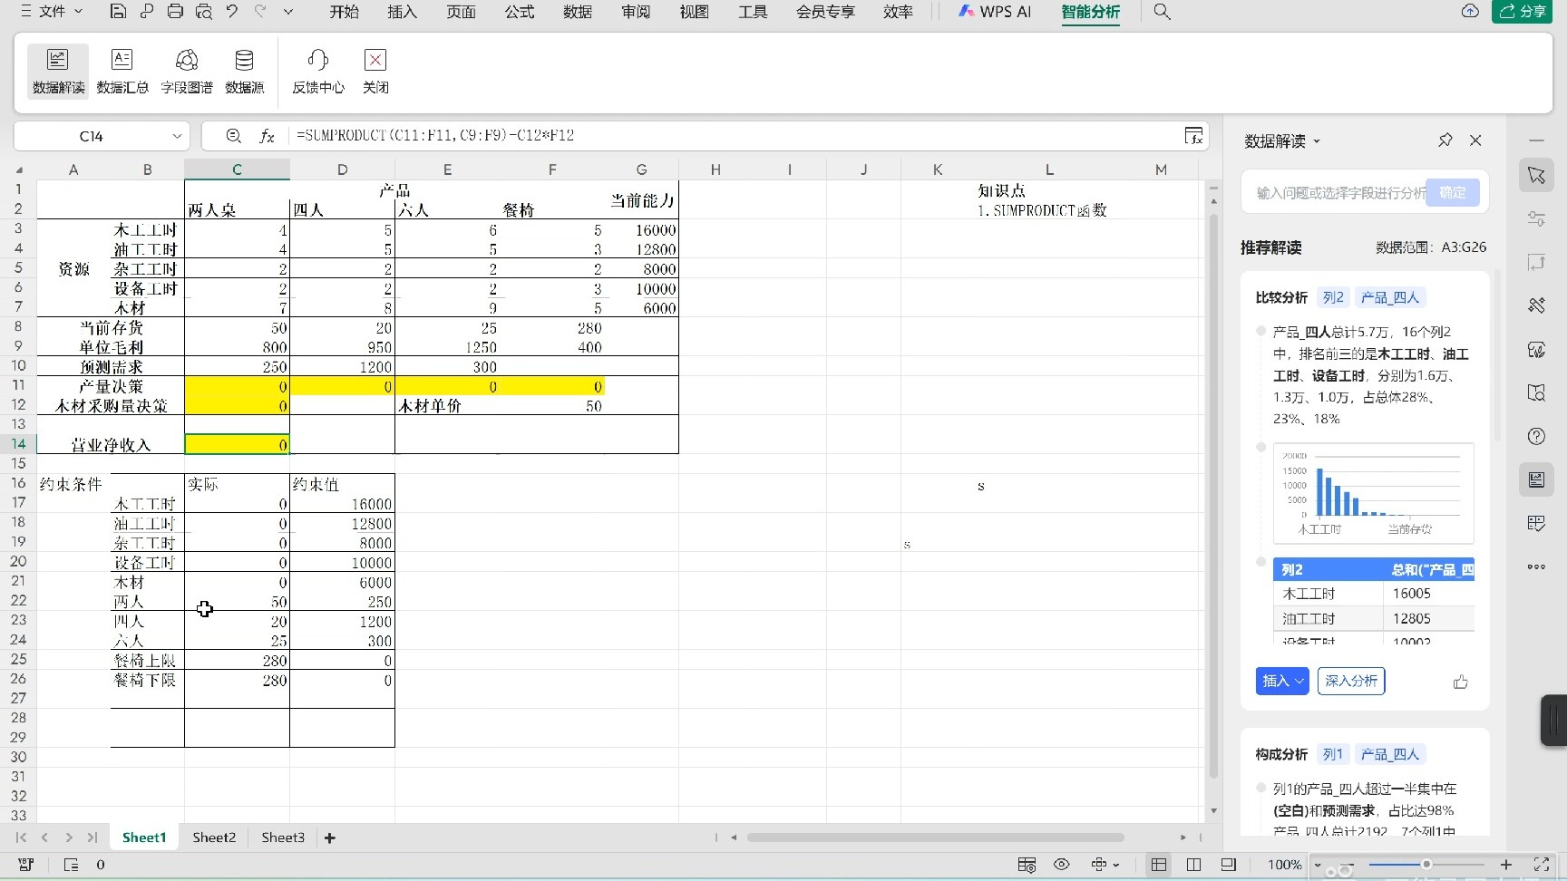Click the formula bar containing SUMPRODUCT

tap(635, 135)
